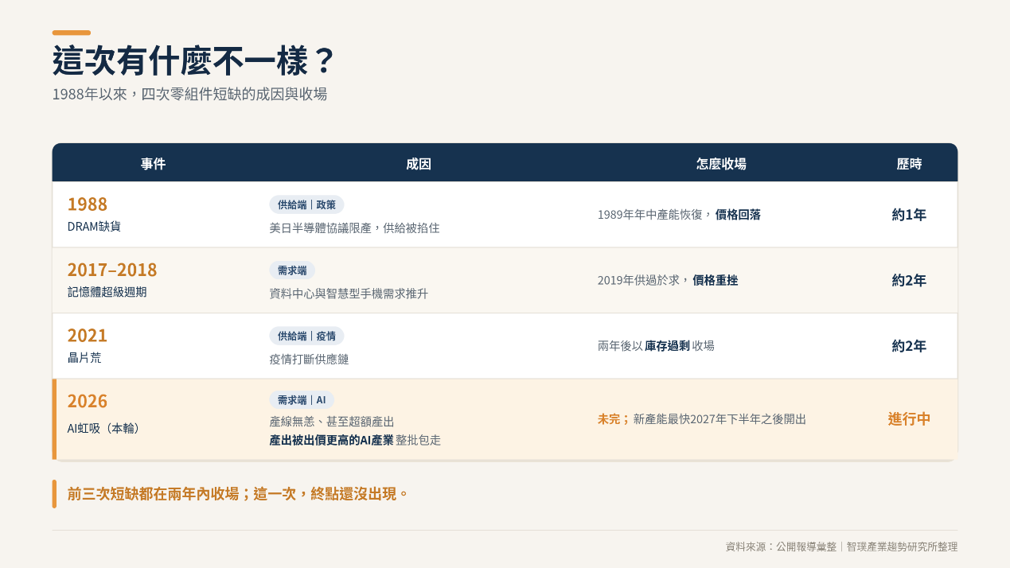Click the 約2年 cell in the 2017–2018 row

pyautogui.click(x=909, y=280)
